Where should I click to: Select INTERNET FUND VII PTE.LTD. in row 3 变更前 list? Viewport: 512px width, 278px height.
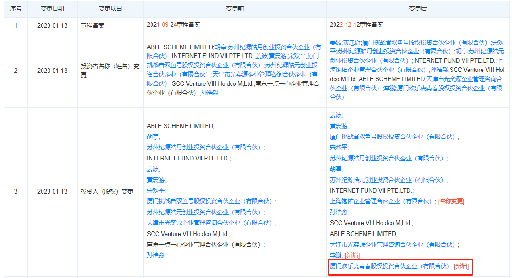point(188,158)
